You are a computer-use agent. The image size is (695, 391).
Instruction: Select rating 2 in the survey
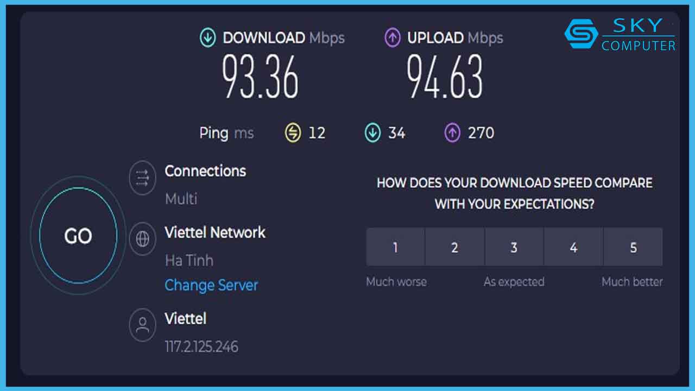(454, 248)
